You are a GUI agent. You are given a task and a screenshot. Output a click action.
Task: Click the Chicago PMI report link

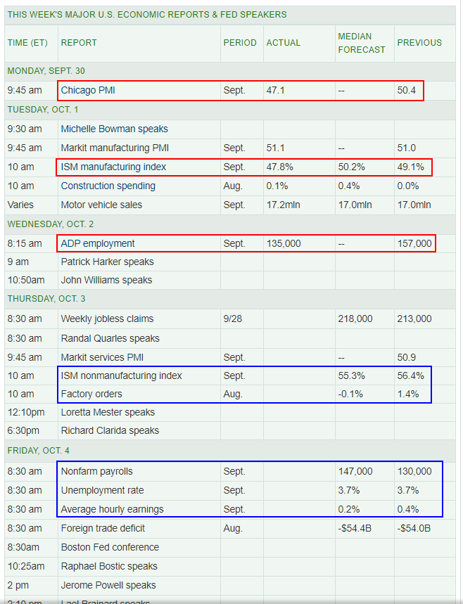pos(88,91)
